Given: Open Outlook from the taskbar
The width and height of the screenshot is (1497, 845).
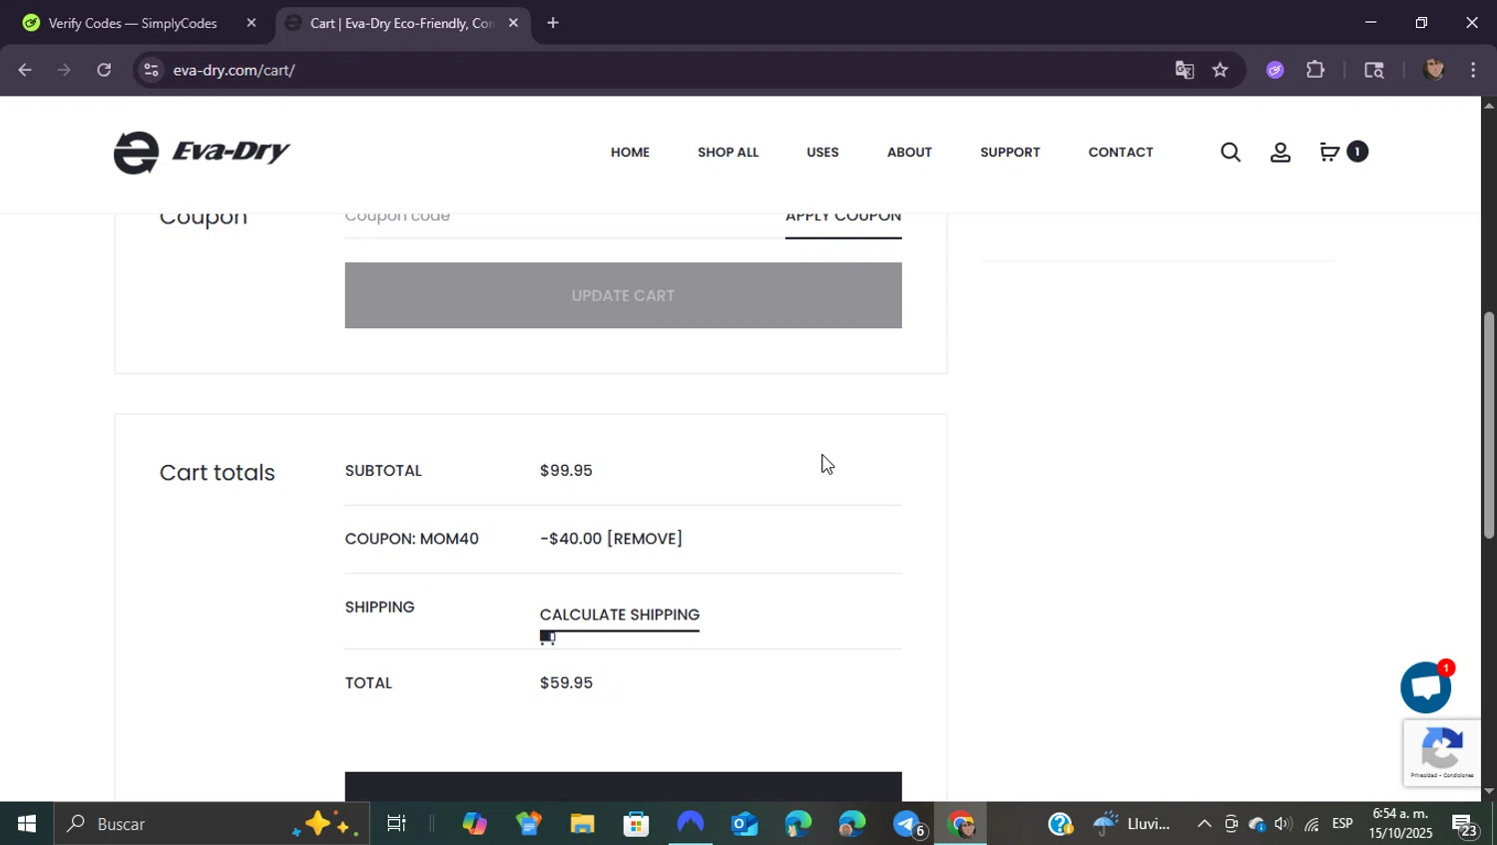Looking at the screenshot, I should 745,824.
